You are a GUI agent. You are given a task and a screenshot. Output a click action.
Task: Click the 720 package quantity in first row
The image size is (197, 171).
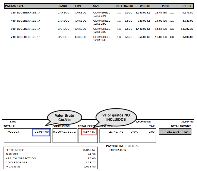[13, 12]
